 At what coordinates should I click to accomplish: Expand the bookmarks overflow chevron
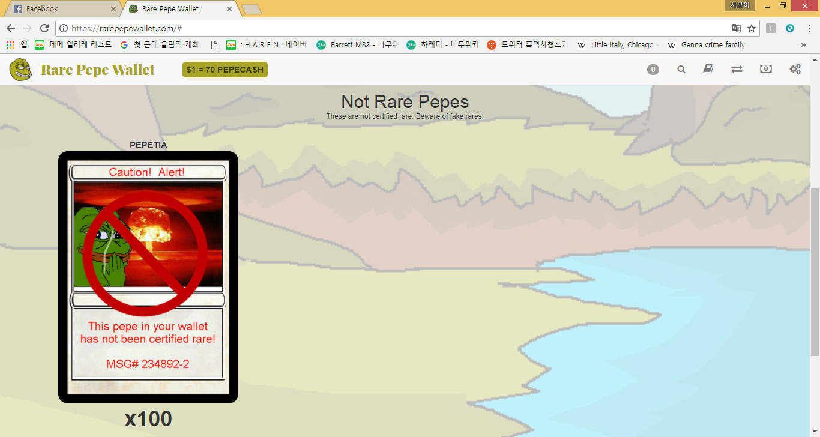coord(804,45)
